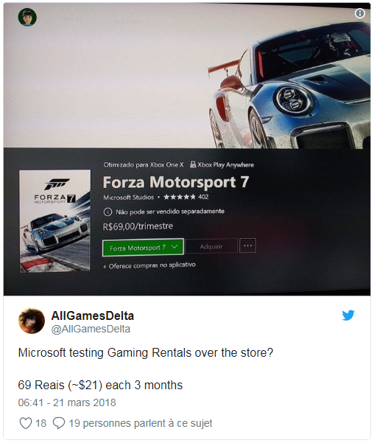Click the Xbox gamer avatar in the photo
The height and width of the screenshot is (443, 374).
tap(27, 17)
